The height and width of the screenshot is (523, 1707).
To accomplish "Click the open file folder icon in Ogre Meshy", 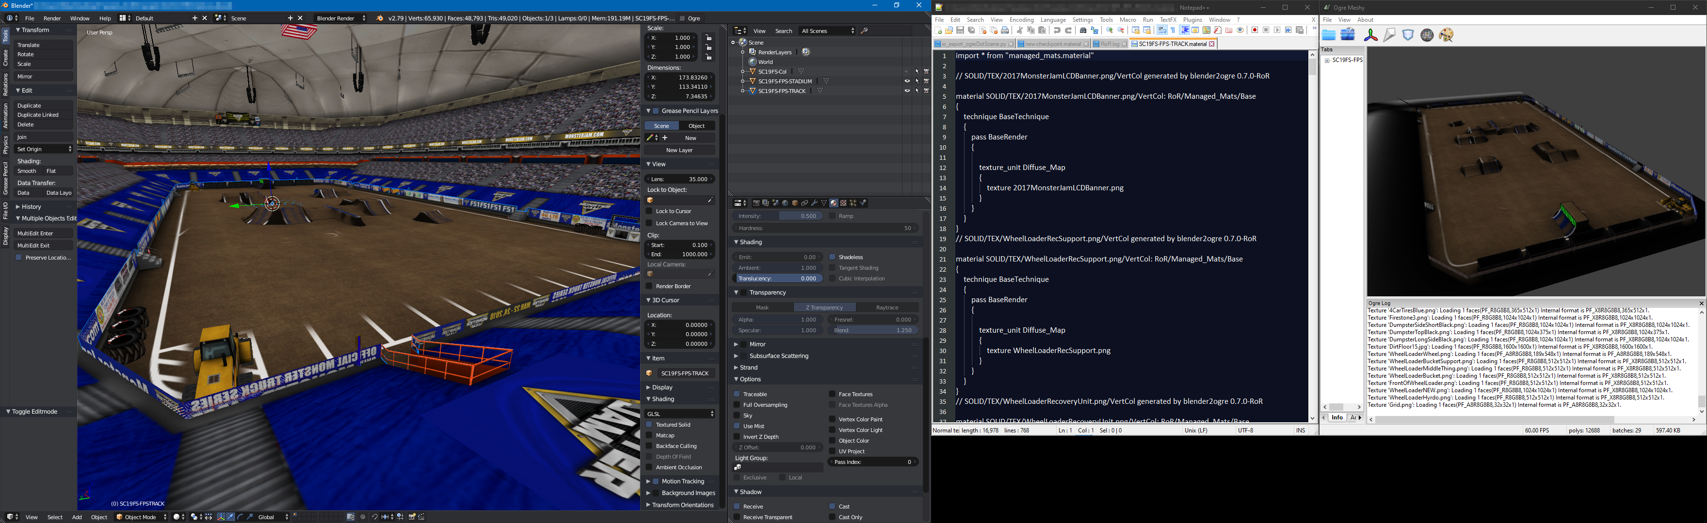I will point(1329,35).
